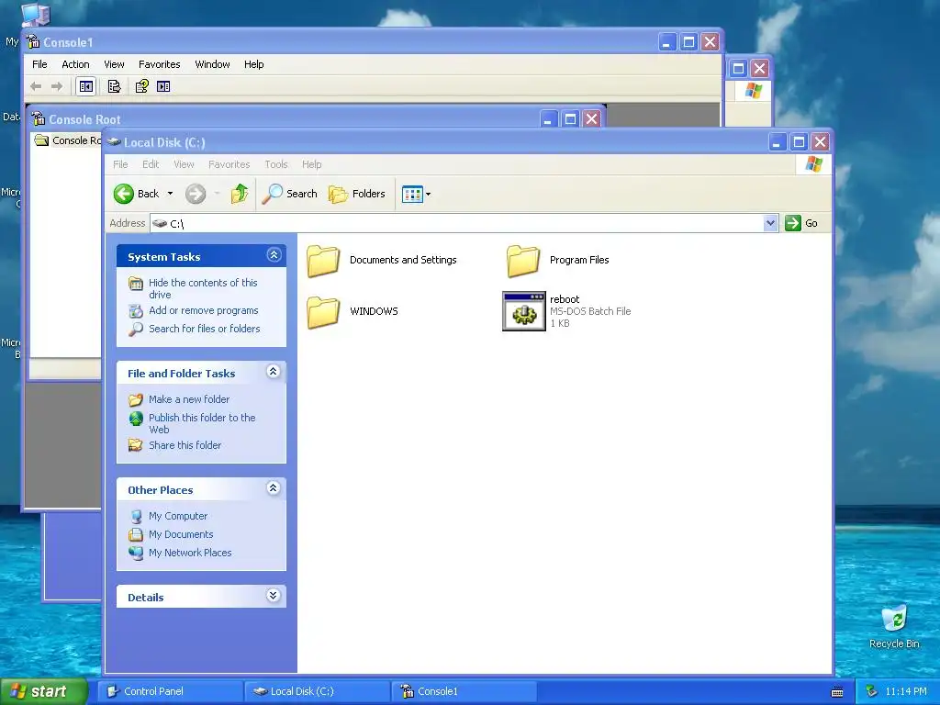The height and width of the screenshot is (705, 940).
Task: Open the View menu in Local Disk window
Action: (184, 164)
